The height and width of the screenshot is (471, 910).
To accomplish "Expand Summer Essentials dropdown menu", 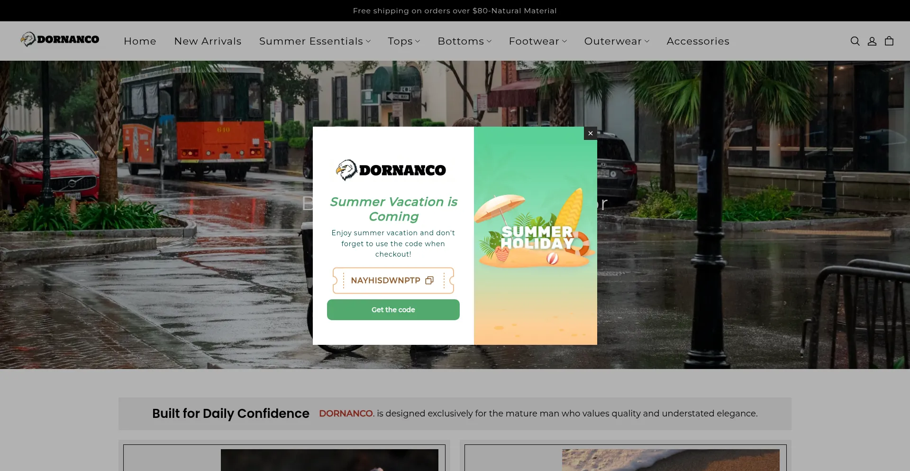I will (315, 41).
